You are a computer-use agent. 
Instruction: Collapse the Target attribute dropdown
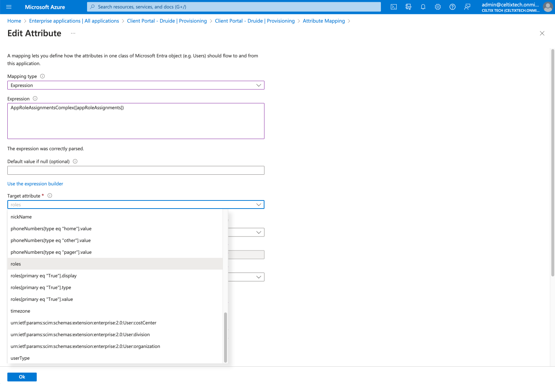tap(259, 205)
